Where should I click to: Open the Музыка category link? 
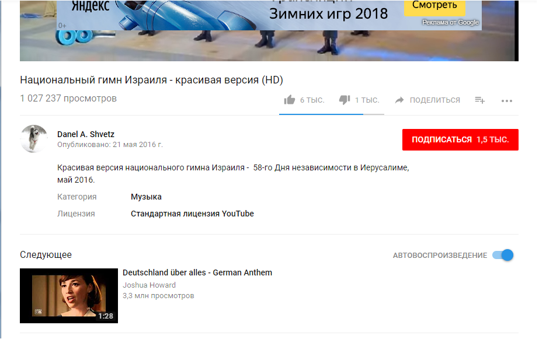click(x=146, y=197)
